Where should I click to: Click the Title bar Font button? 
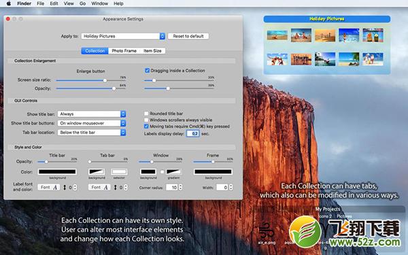click(x=49, y=188)
